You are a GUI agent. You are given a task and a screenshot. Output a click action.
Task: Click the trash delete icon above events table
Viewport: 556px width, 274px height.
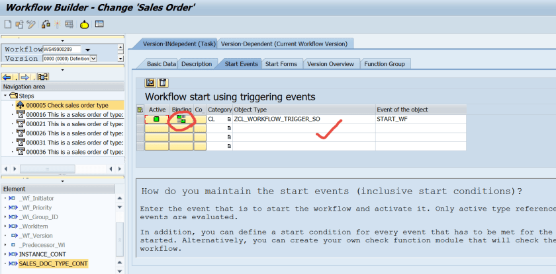click(162, 83)
